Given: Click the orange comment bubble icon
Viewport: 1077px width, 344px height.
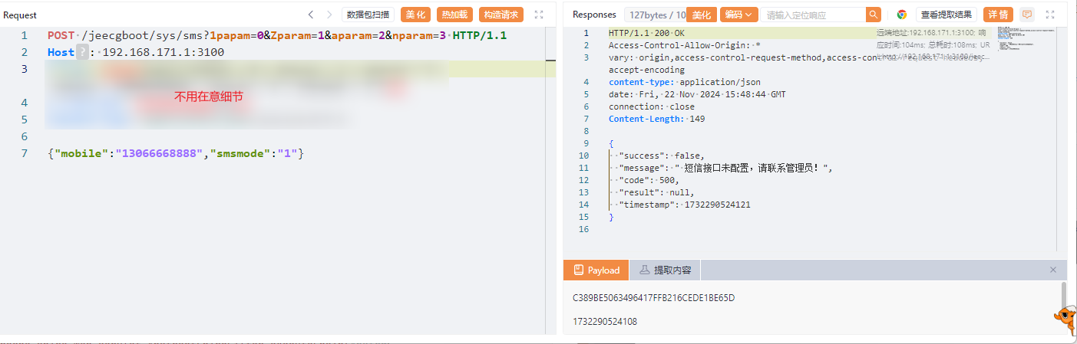Looking at the screenshot, I should coord(1027,15).
